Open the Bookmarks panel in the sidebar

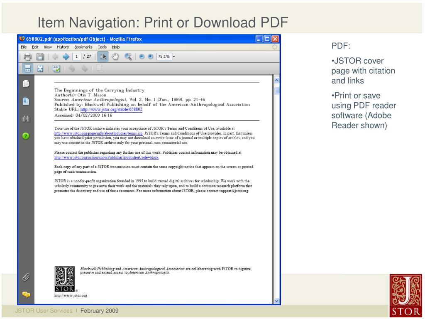tap(26, 101)
